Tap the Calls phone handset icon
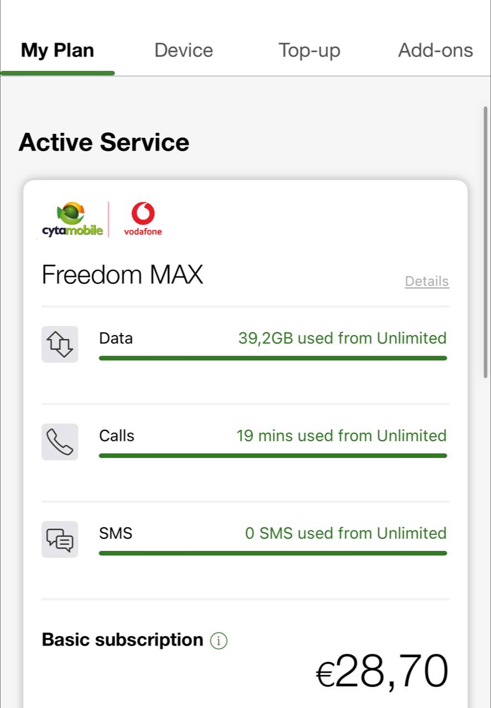 point(60,442)
